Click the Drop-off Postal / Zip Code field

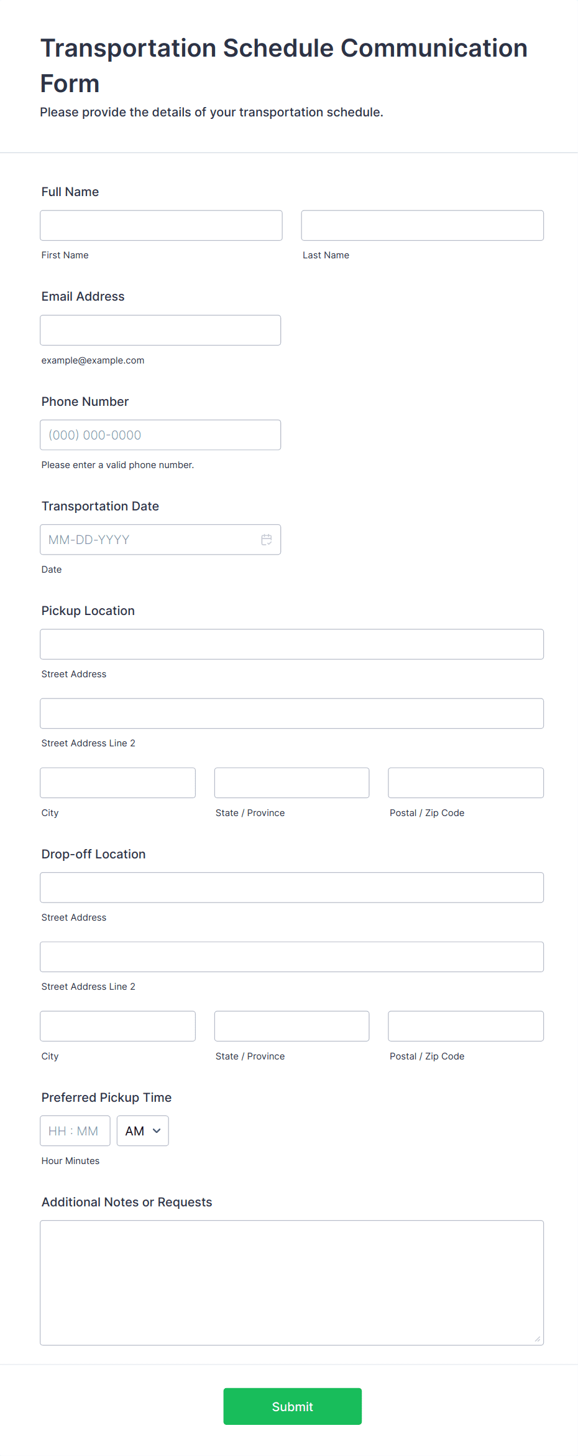465,1026
